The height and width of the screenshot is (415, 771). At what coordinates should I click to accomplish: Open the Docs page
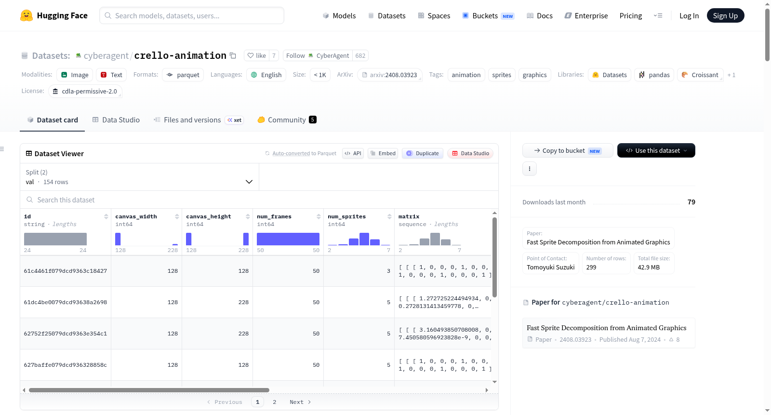(540, 15)
